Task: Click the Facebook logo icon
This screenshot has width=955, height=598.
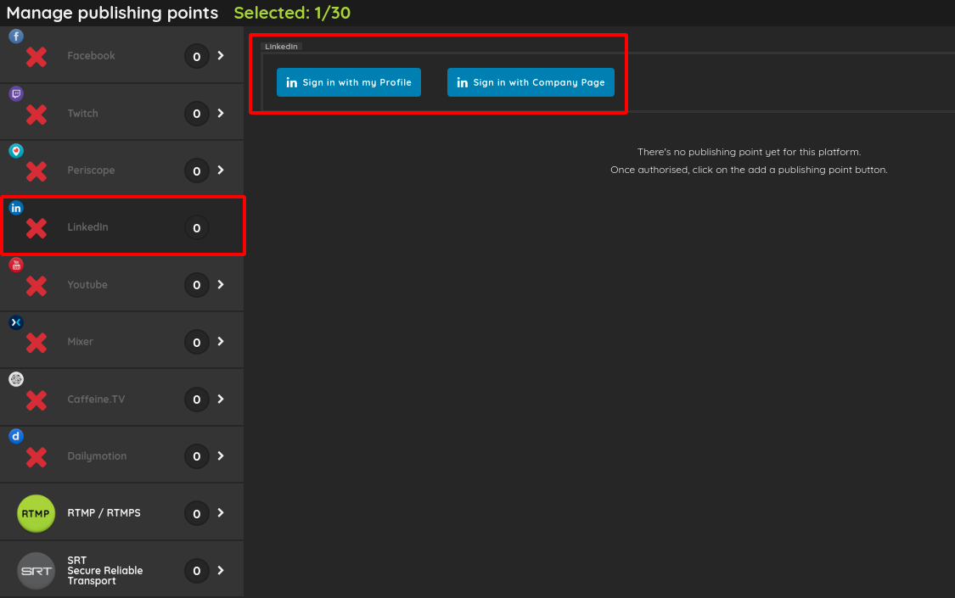Action: pyautogui.click(x=16, y=36)
